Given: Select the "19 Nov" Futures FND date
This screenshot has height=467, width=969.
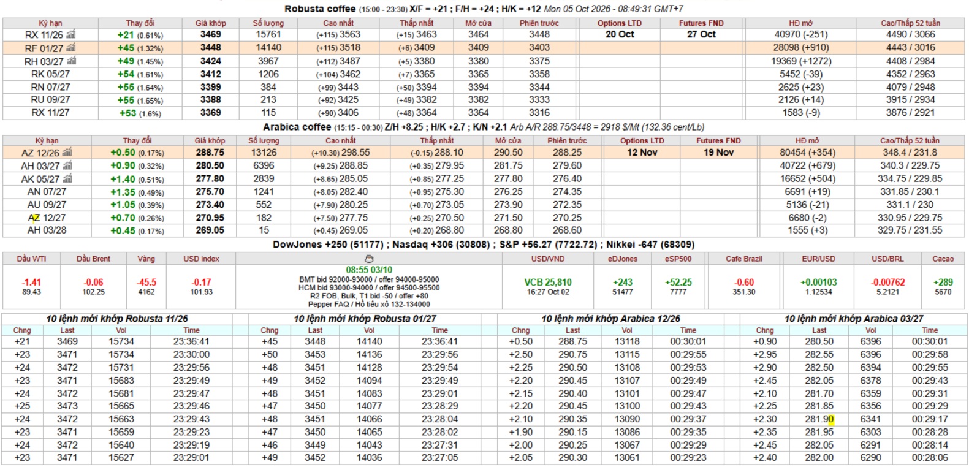Looking at the screenshot, I should point(718,152).
